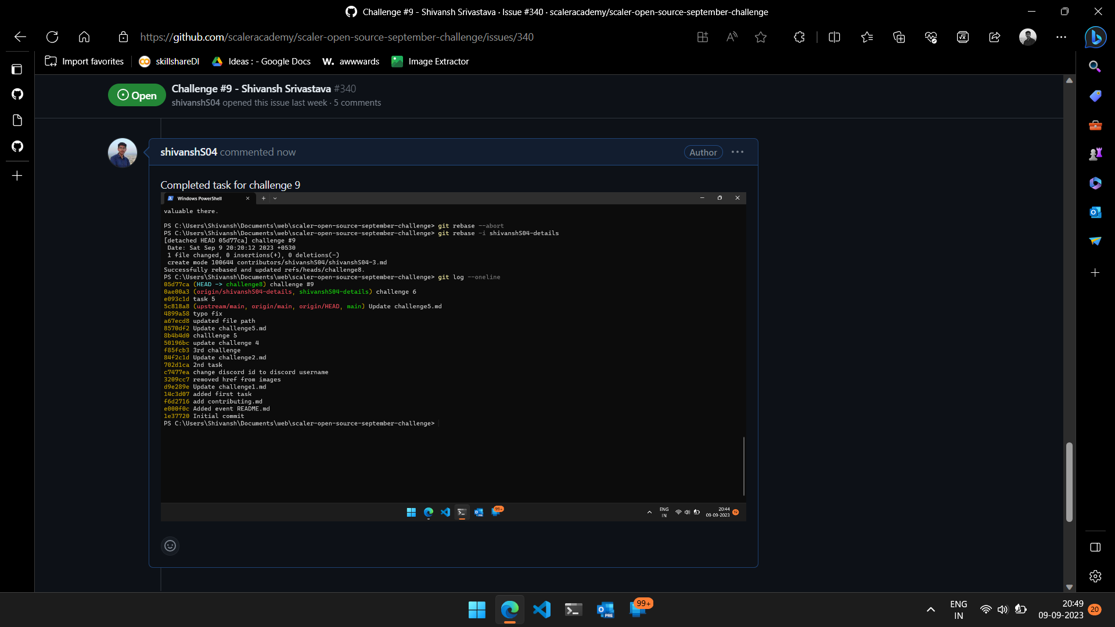Launch Visual Studio Code from the taskbar
Screen dimensions: 1115x627
tap(541, 609)
